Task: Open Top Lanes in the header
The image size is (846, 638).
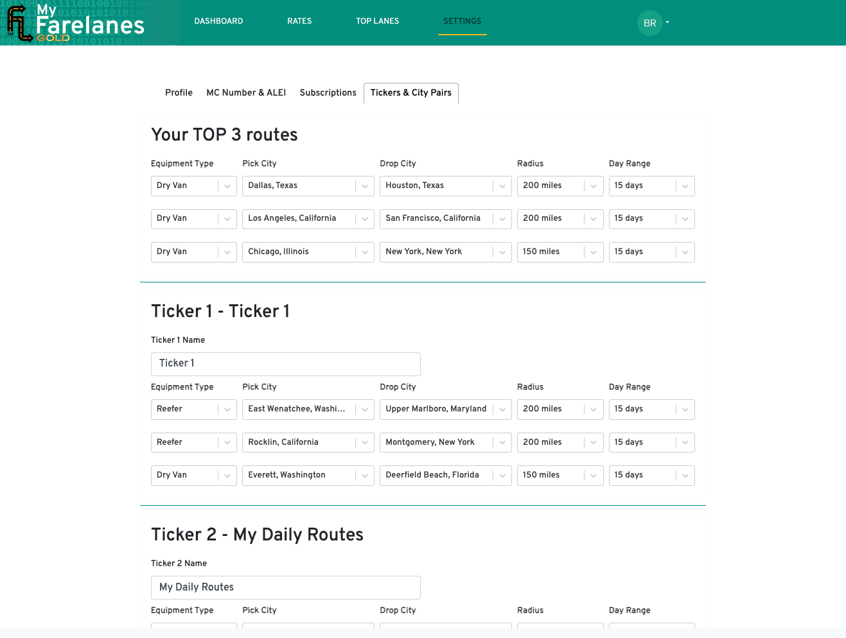Action: click(x=378, y=21)
